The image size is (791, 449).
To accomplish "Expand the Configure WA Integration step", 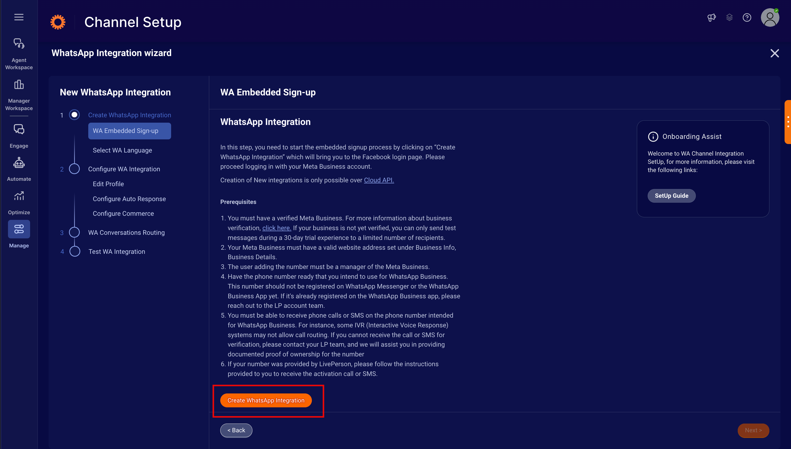I will click(x=124, y=169).
